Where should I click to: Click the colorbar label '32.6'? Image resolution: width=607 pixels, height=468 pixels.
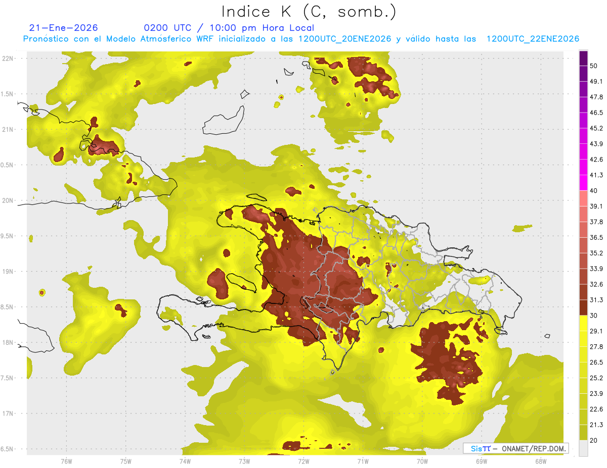click(x=596, y=284)
